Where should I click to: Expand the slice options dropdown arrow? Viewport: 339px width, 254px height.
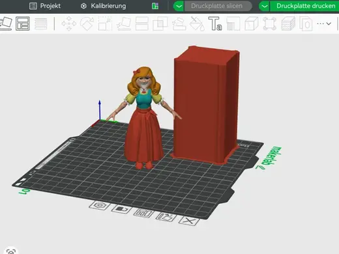[179, 6]
